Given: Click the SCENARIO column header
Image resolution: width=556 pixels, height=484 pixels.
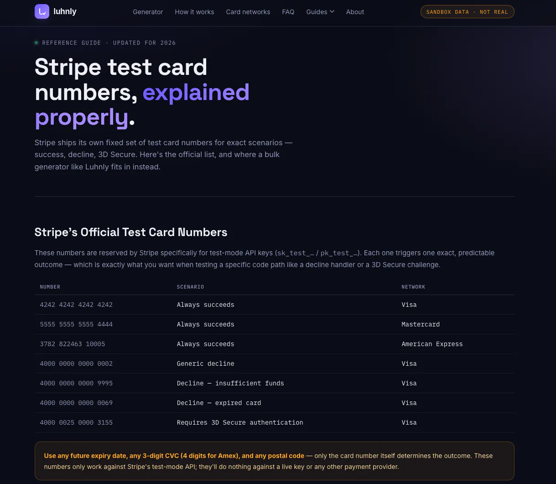Looking at the screenshot, I should click(190, 287).
